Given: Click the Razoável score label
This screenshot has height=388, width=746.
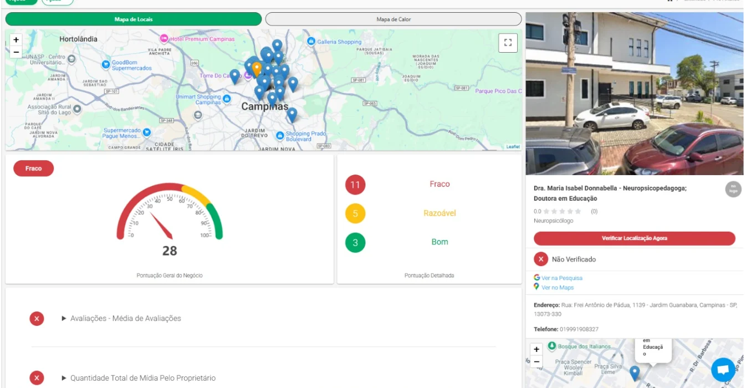Looking at the screenshot, I should [x=440, y=213].
